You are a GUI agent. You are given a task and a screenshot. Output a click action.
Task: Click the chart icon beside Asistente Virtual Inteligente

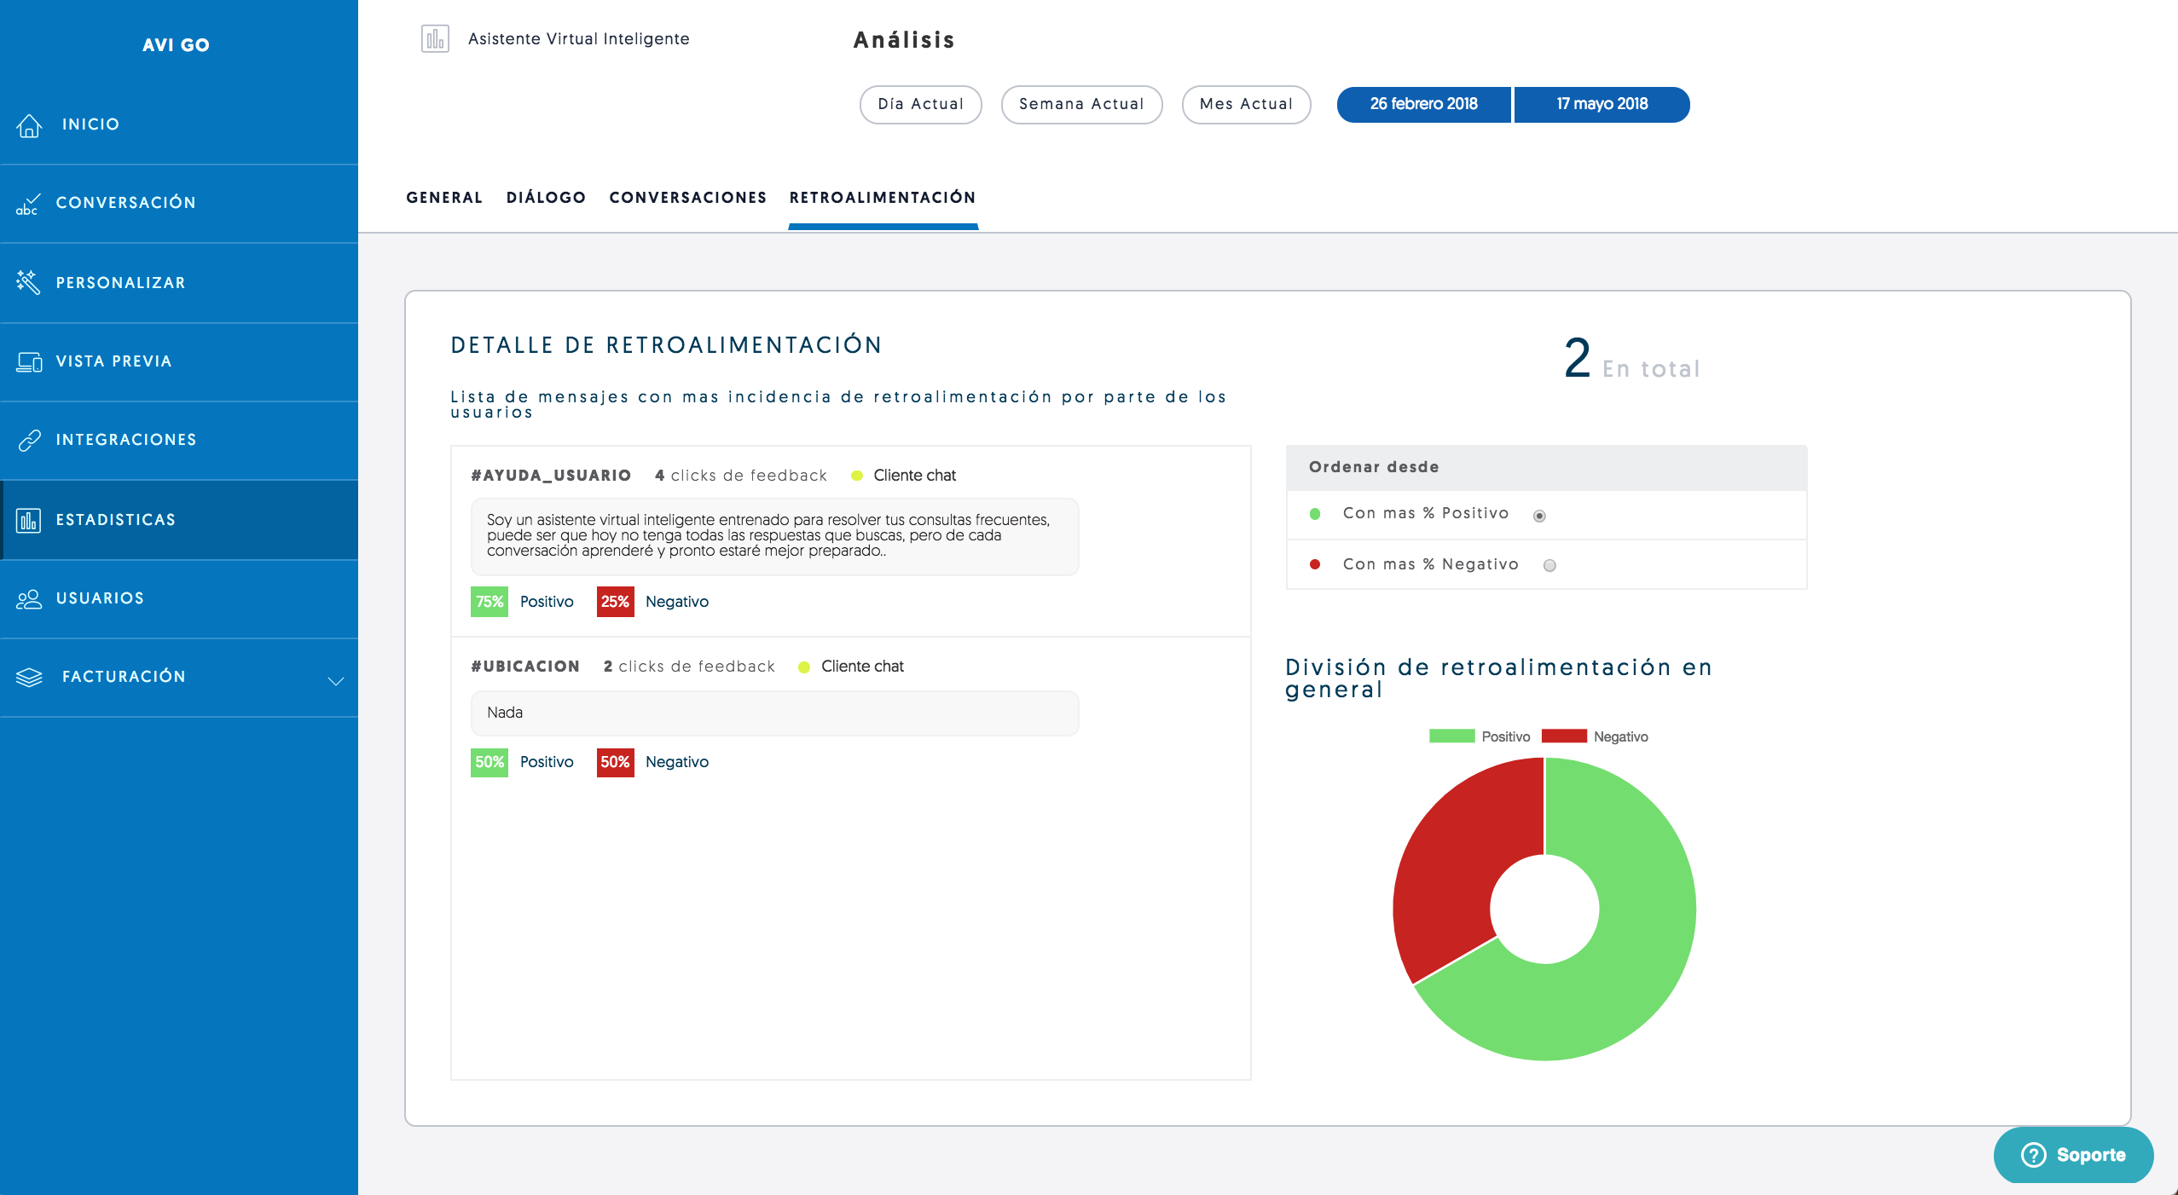point(435,38)
